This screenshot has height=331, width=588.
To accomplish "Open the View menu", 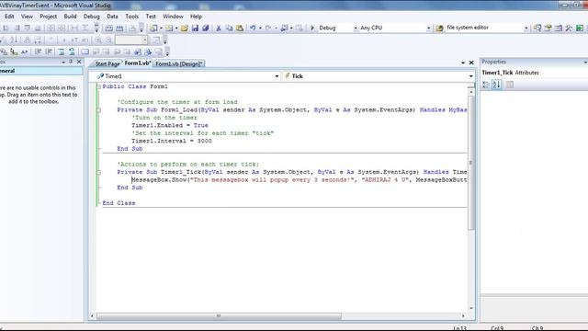I will click(27, 17).
